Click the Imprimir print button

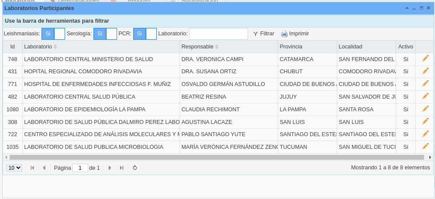[x=295, y=34]
